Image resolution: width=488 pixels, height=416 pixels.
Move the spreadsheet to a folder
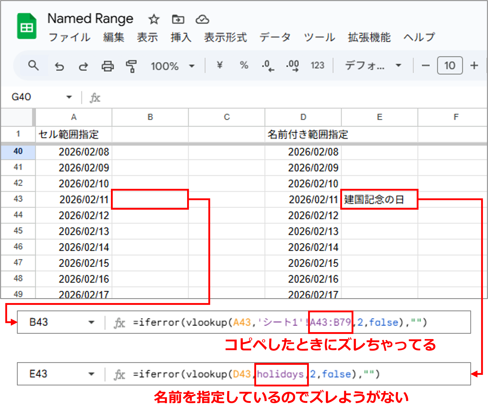tap(178, 19)
